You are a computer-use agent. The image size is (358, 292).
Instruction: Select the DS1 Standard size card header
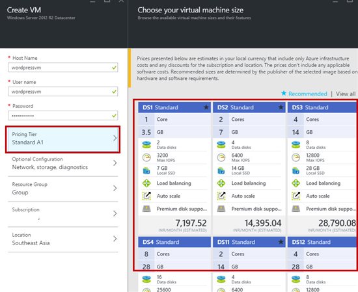point(174,107)
